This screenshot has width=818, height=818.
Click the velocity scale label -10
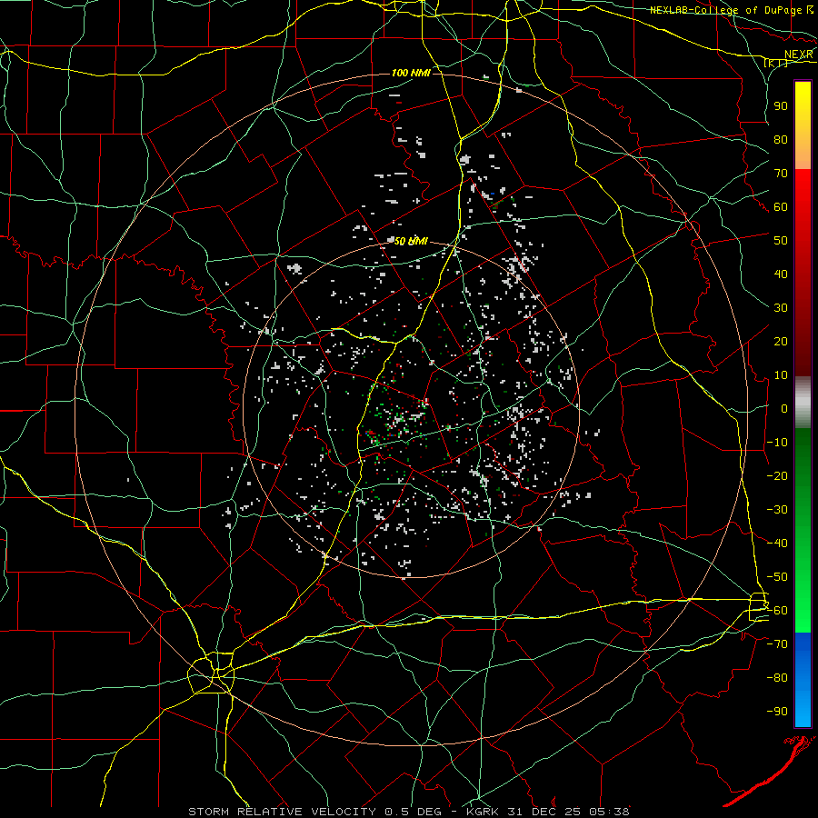(777, 443)
